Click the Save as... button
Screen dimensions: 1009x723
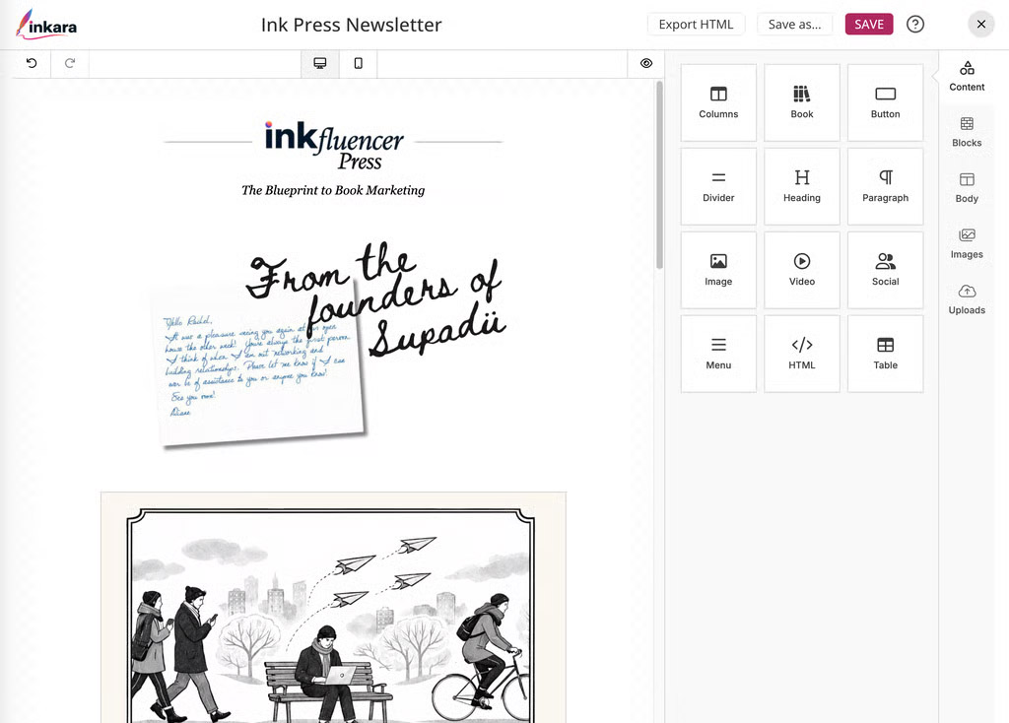[x=795, y=25]
